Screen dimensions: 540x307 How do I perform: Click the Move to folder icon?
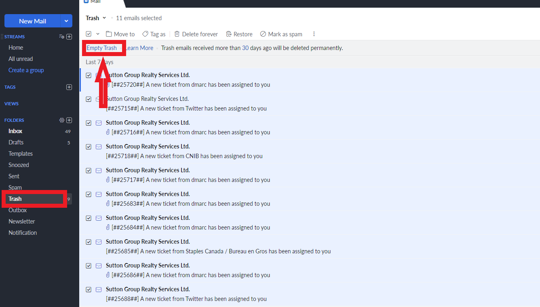[109, 34]
